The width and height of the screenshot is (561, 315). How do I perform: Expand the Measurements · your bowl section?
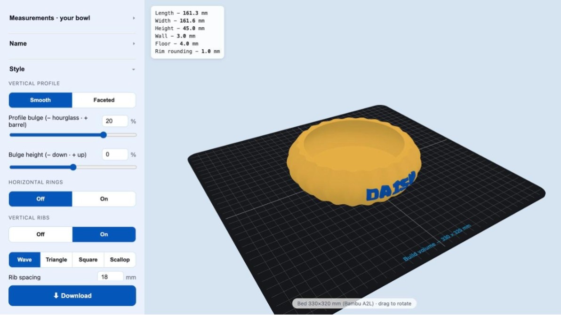72,18
